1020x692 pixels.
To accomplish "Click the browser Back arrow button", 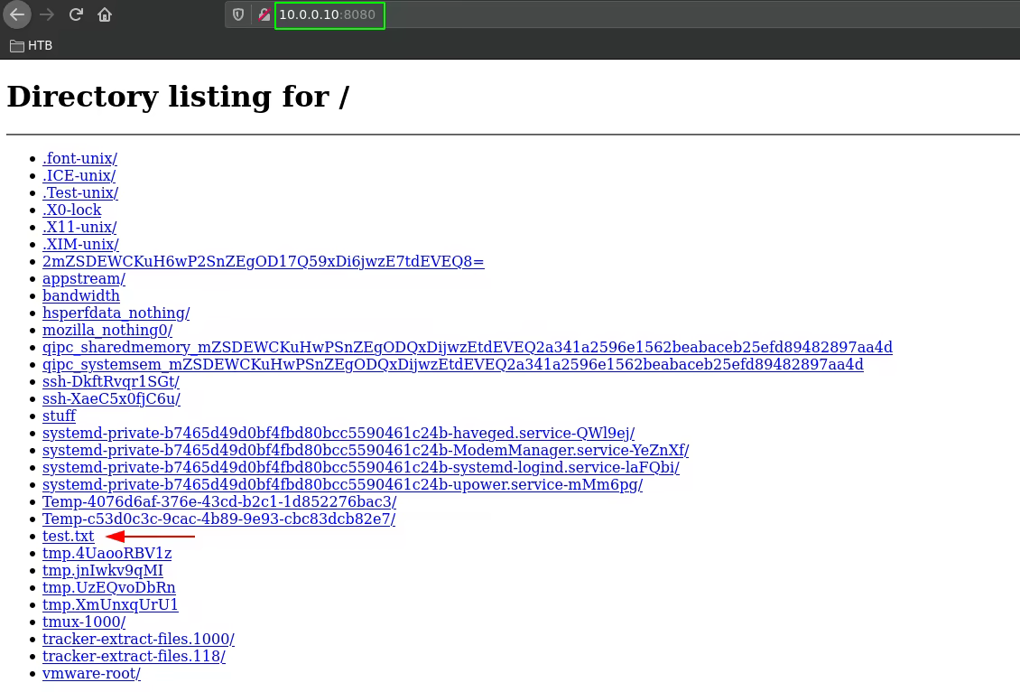I will click(17, 15).
